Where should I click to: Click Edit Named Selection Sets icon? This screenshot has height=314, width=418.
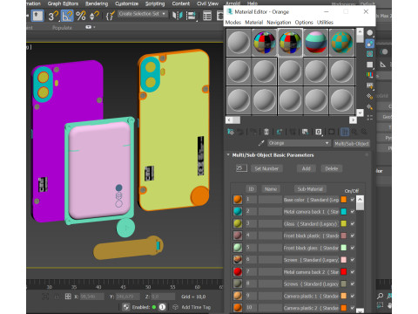click(110, 16)
